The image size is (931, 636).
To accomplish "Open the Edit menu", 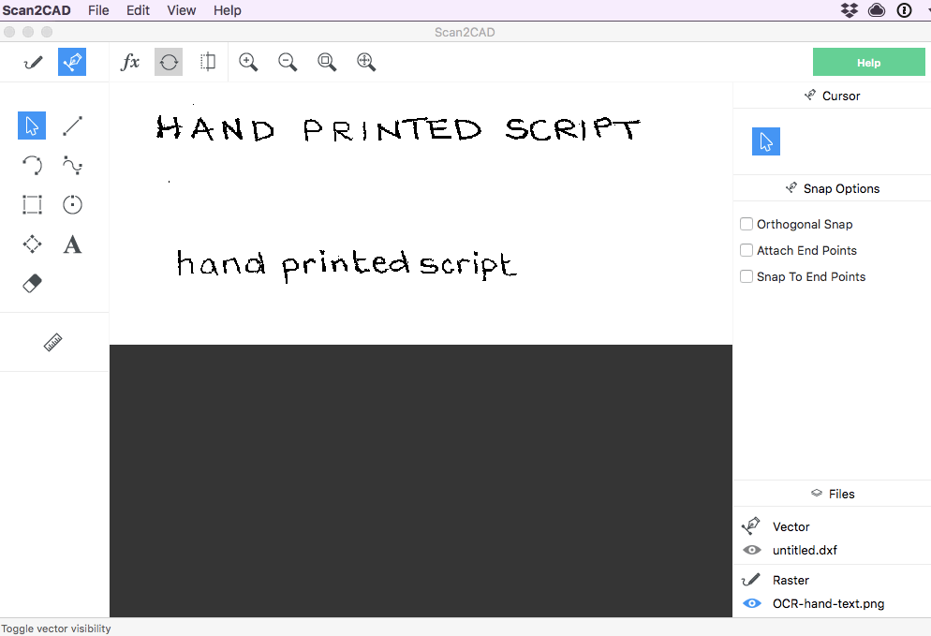I will (x=138, y=10).
